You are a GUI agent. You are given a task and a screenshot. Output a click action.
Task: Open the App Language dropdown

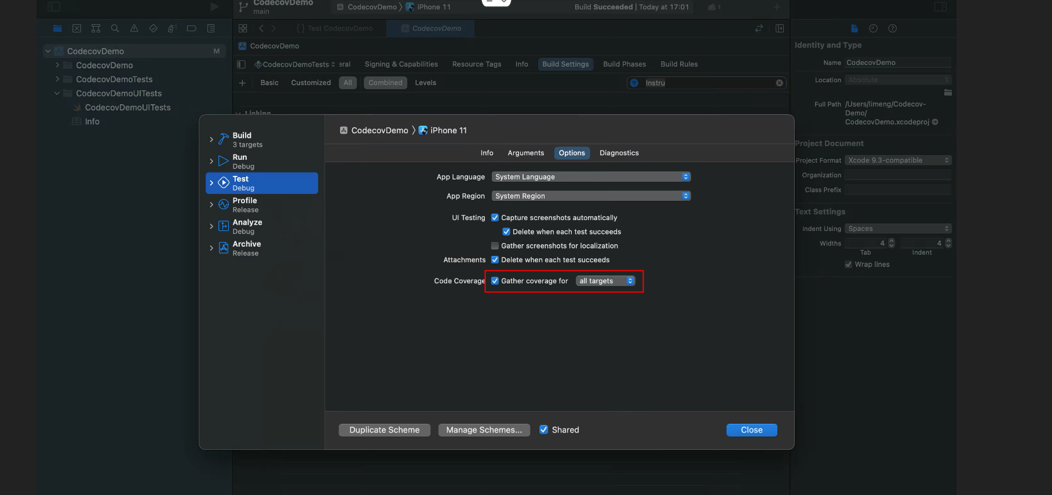point(591,177)
